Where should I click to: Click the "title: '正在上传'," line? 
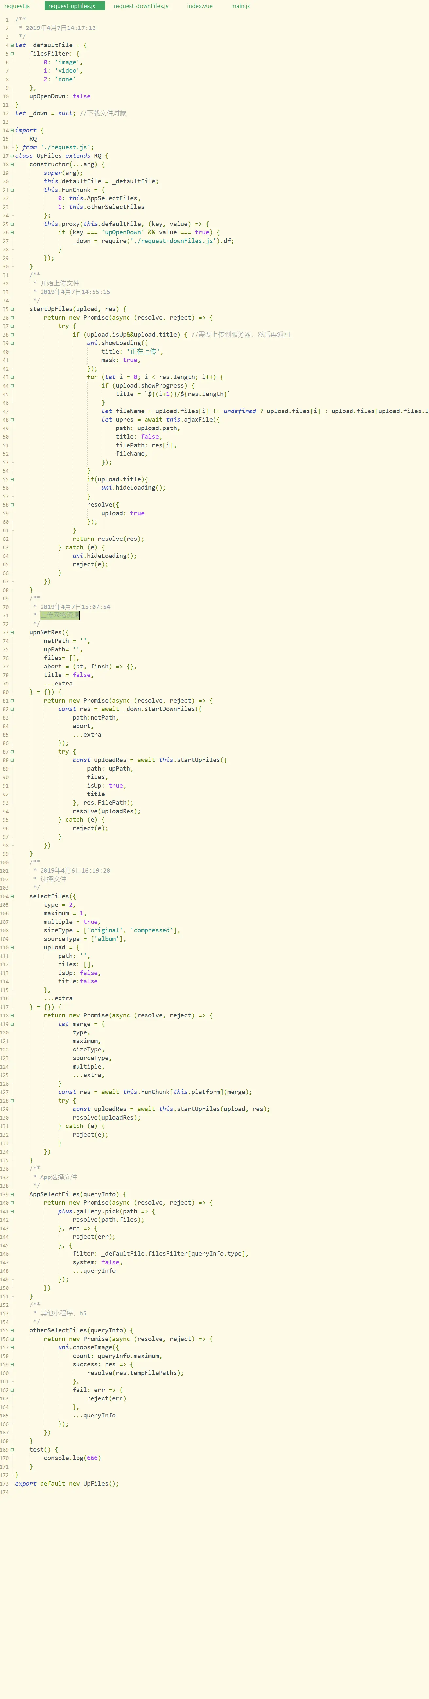(132, 352)
